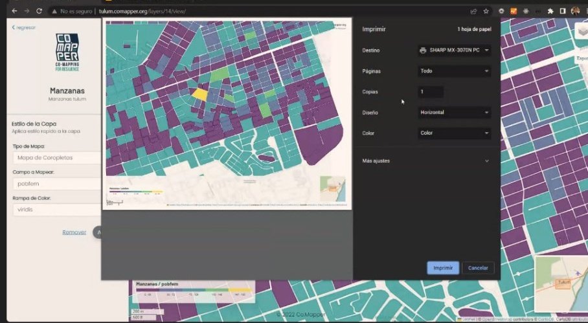Viewport: 588px width, 323px height.
Task: Bookmark this page with the star icon
Action: coord(486,11)
